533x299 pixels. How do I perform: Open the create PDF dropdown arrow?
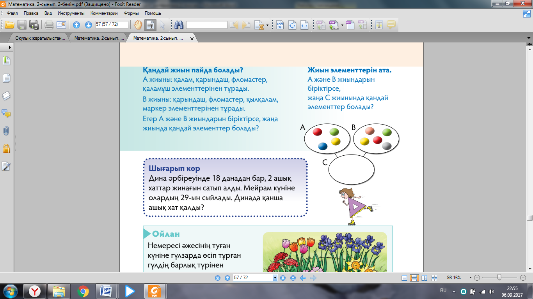click(342, 26)
